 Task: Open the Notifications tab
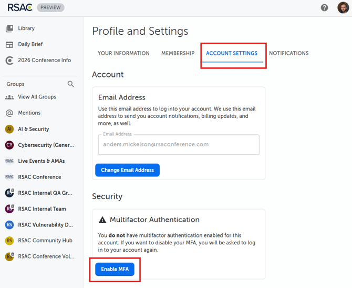288,53
